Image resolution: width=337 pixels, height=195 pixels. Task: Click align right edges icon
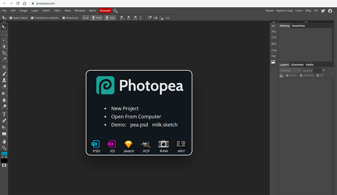point(135,18)
